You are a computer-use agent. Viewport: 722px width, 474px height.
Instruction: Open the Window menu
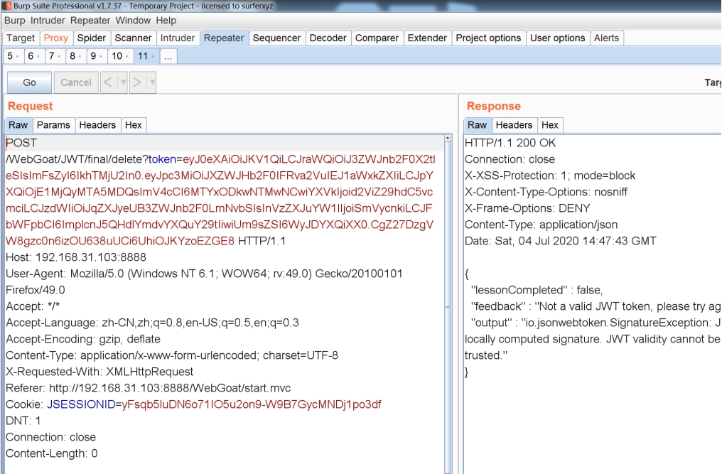pos(133,21)
